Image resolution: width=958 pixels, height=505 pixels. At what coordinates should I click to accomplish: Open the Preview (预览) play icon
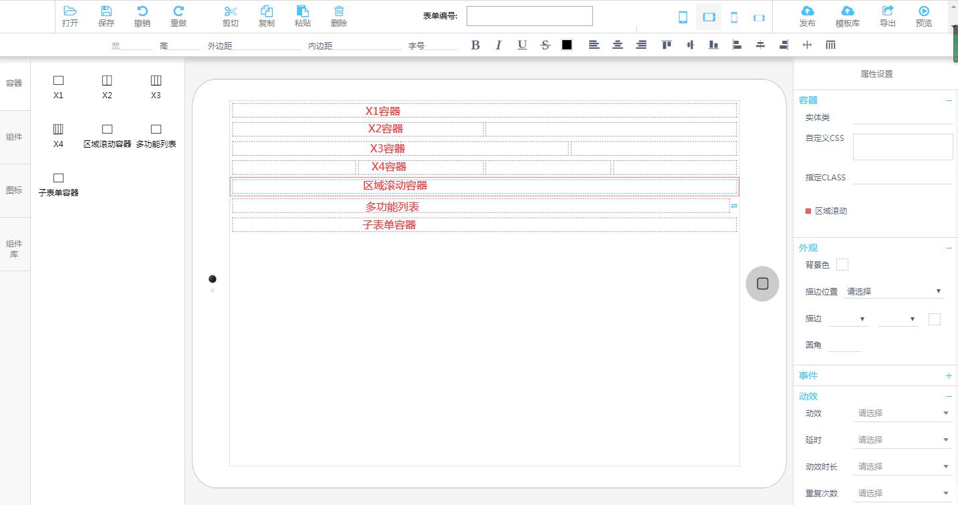coord(923,11)
